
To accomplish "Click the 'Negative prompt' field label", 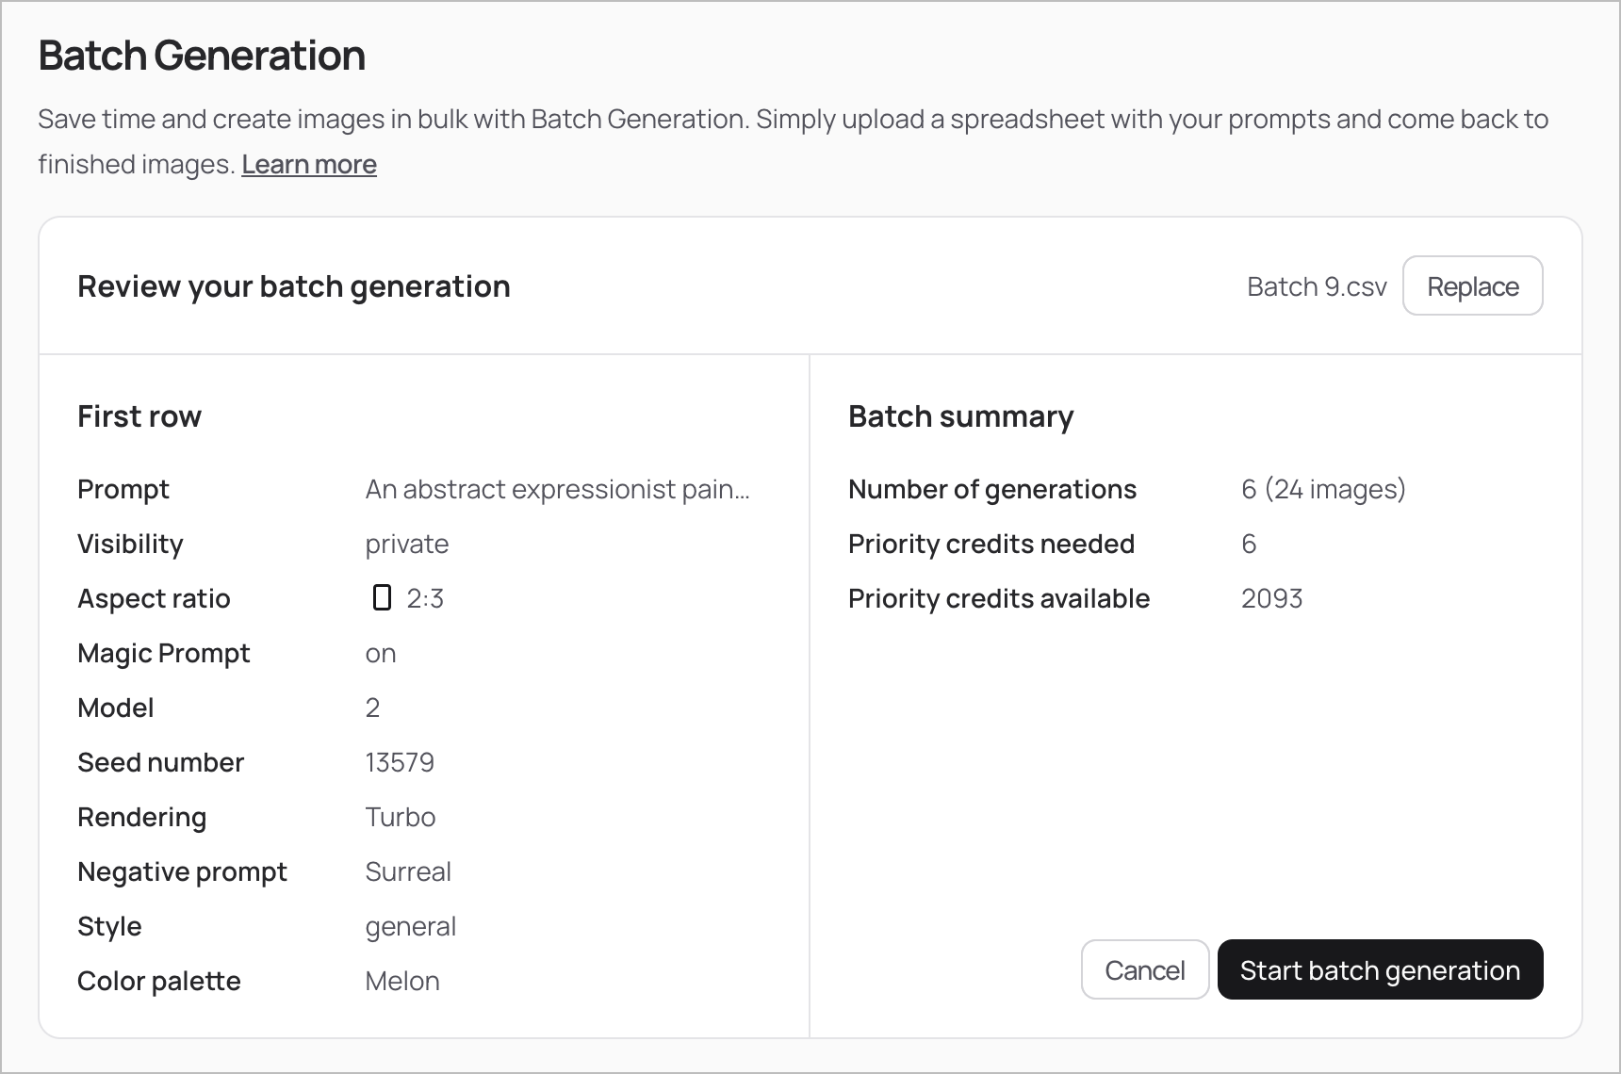I will click(182, 872).
